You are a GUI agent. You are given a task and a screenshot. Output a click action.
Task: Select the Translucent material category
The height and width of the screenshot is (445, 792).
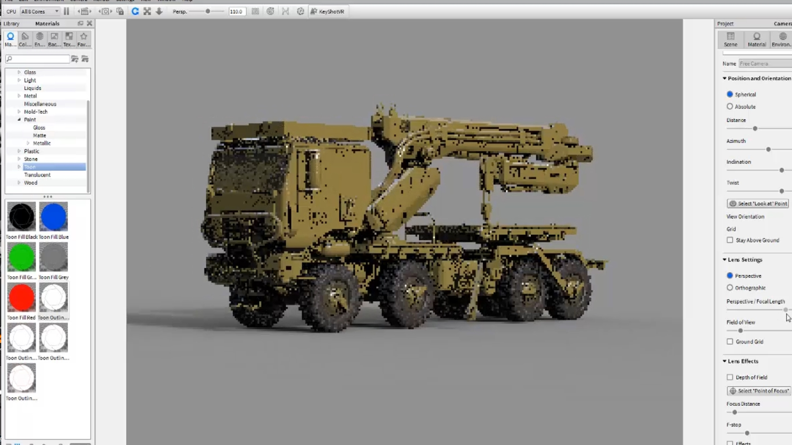point(37,175)
